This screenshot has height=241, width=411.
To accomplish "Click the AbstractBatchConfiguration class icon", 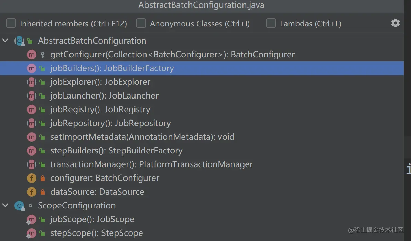I will point(19,41).
